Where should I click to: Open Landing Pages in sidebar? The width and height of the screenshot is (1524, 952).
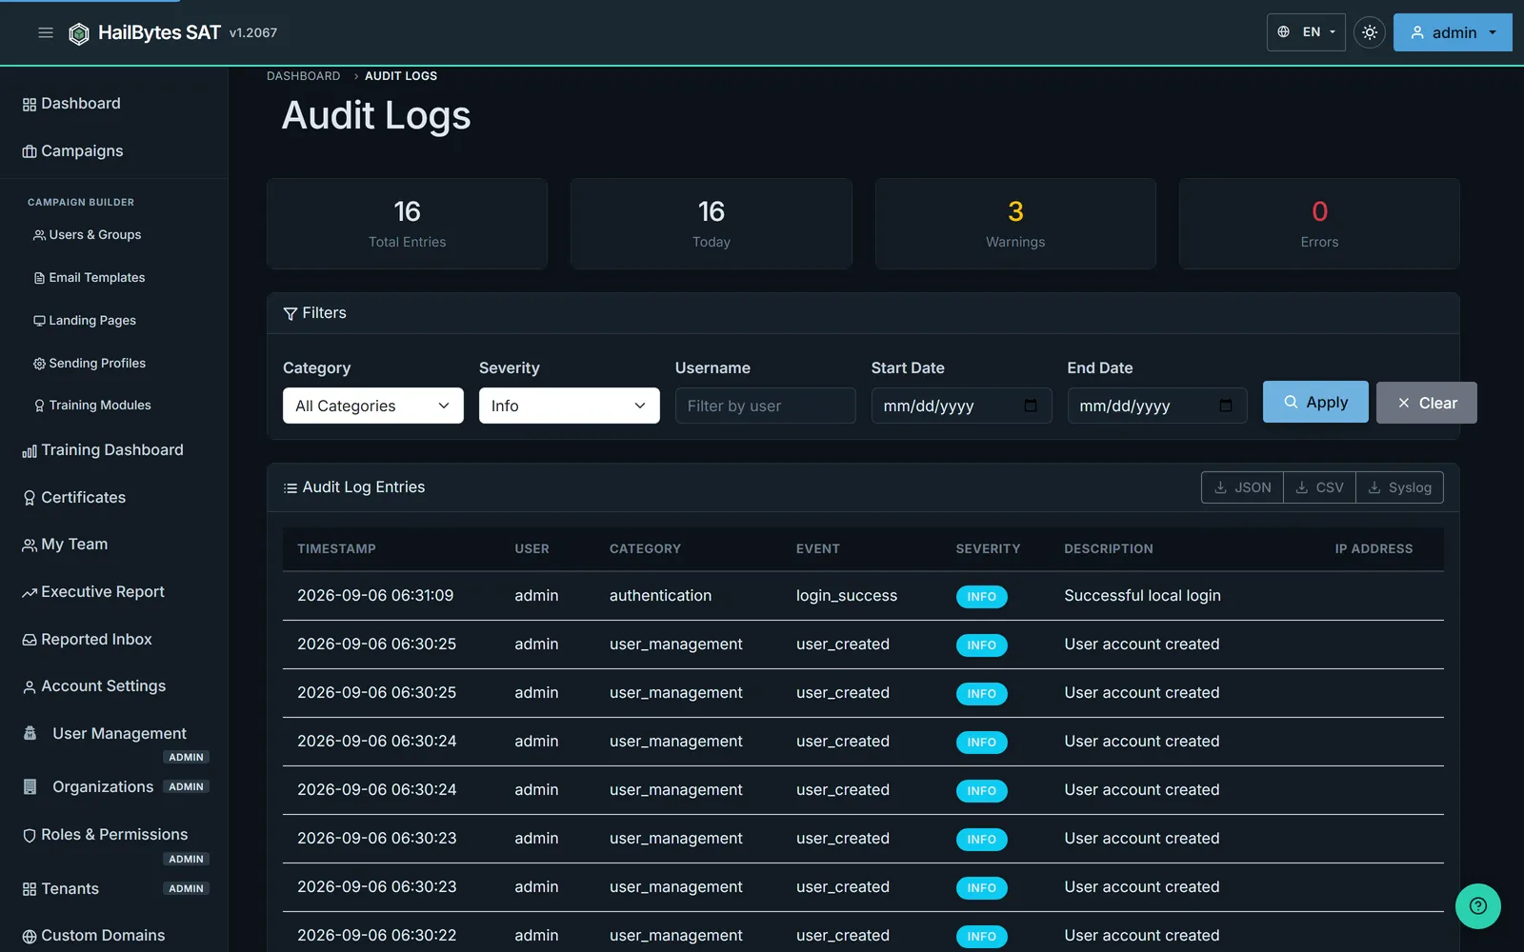tap(85, 321)
